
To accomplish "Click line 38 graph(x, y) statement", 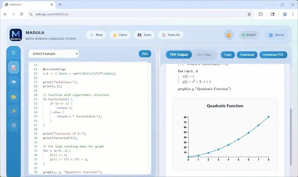I will click(x=72, y=172).
